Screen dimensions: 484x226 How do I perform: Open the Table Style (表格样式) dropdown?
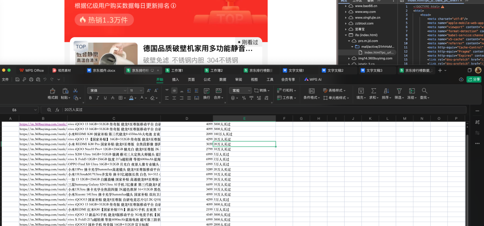(x=334, y=91)
